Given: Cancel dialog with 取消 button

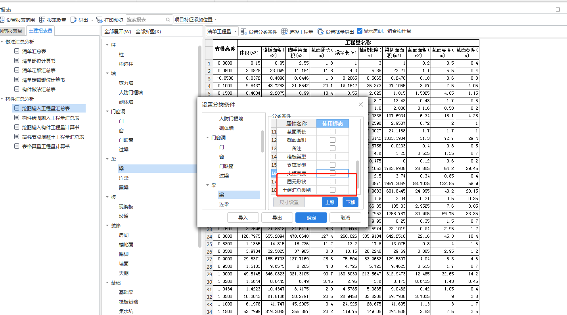Looking at the screenshot, I should (345, 218).
